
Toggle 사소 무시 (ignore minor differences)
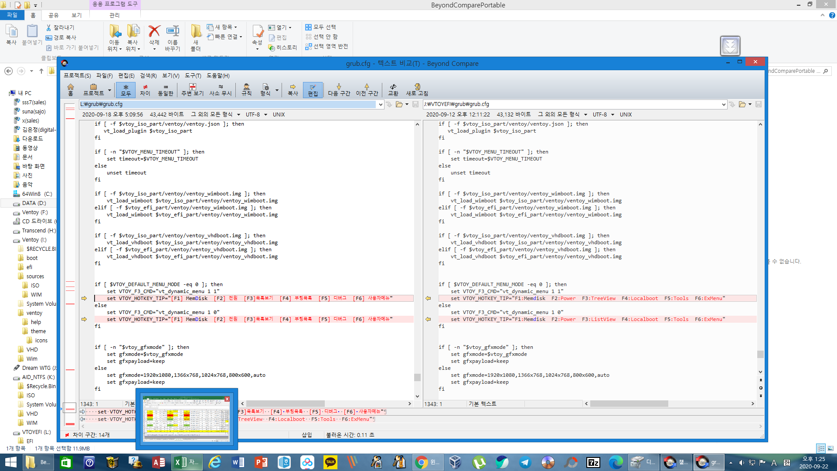[x=221, y=89]
